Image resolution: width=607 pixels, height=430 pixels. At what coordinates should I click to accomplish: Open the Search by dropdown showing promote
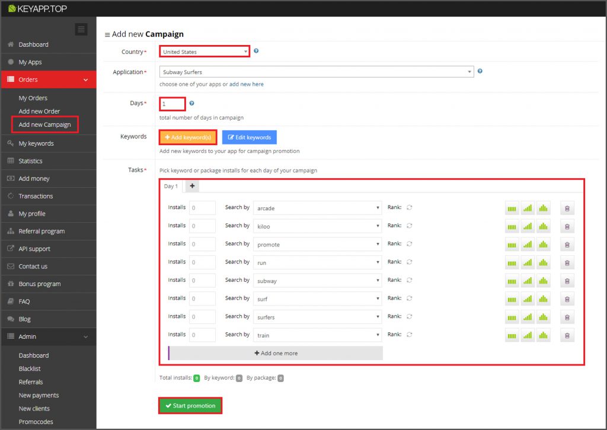(318, 245)
